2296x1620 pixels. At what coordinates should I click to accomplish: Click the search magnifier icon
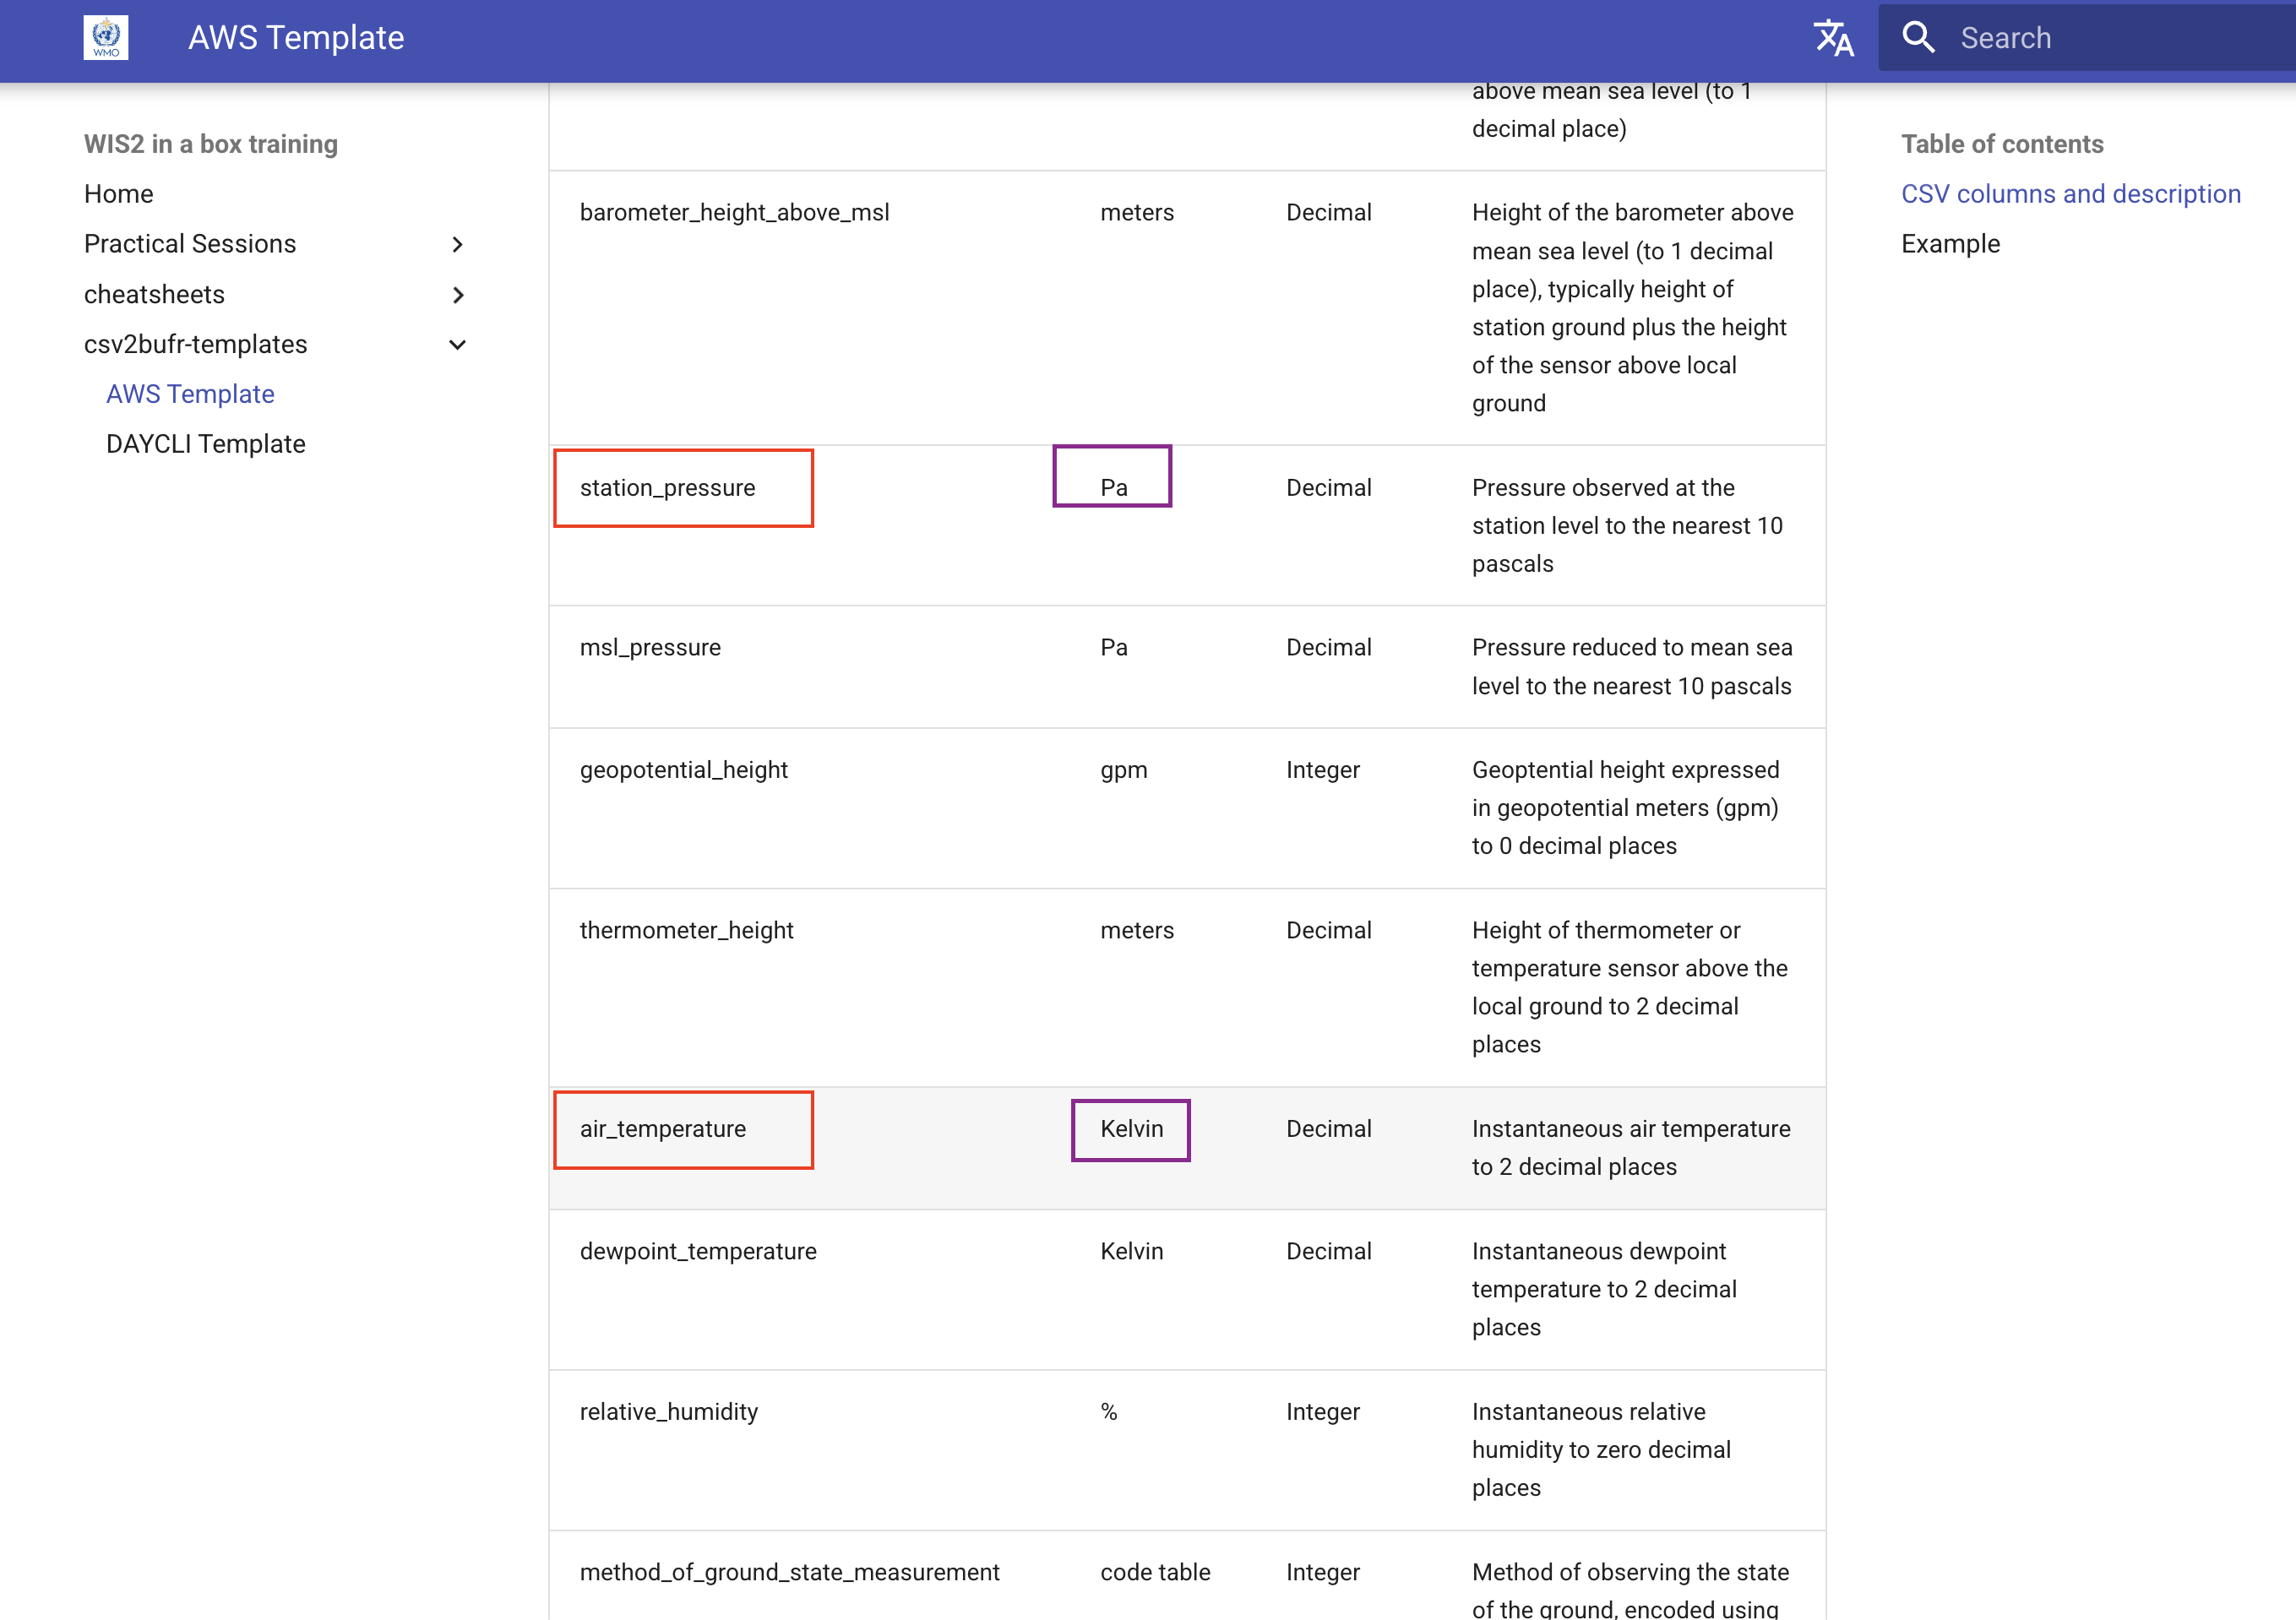click(1918, 38)
